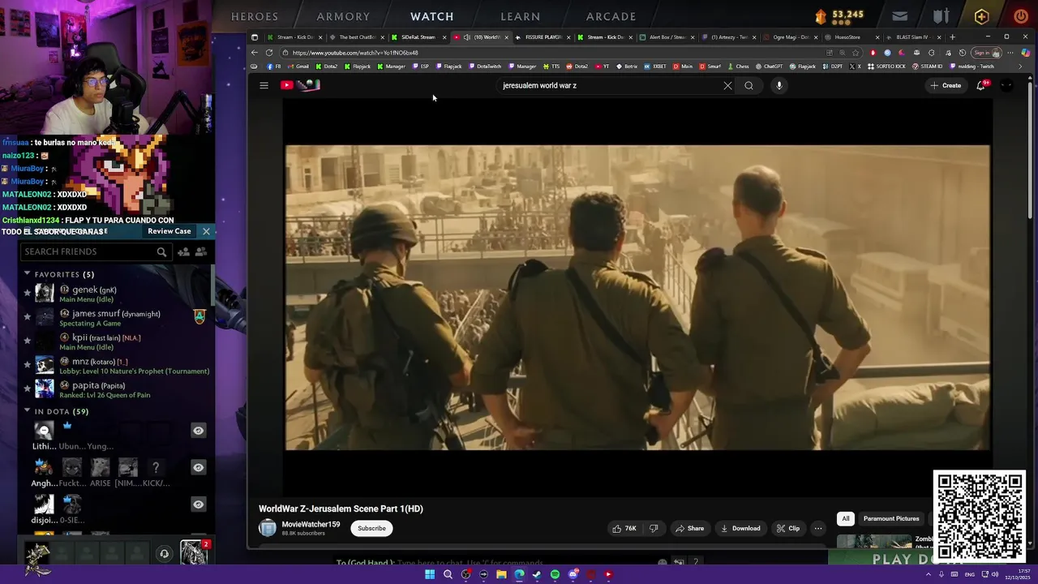Open the ChatGPT bookmark

coord(769,67)
